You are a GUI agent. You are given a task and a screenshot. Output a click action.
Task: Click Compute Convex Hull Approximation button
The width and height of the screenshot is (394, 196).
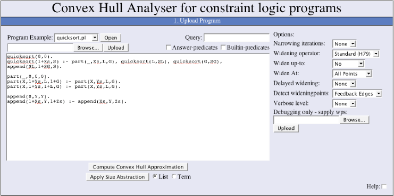pos(138,167)
